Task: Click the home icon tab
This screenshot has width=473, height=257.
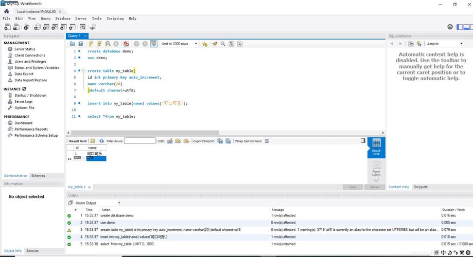Action: coord(7,11)
